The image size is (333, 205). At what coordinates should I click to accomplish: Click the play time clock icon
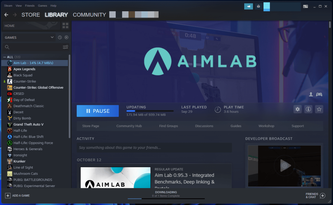pos(218,109)
